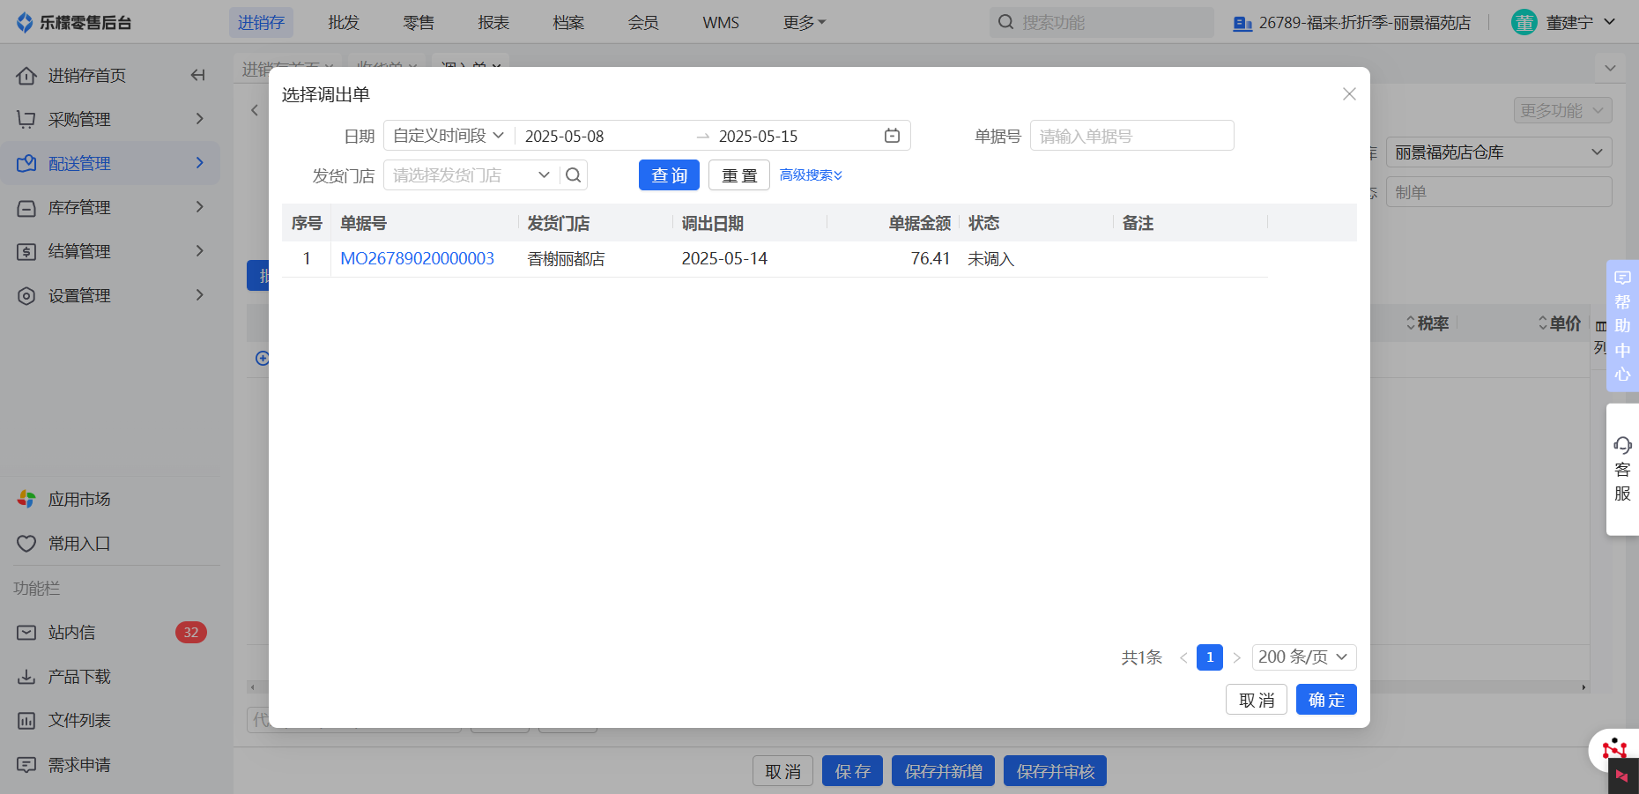Click the 保存并审核 button
This screenshot has width=1639, height=794.
[x=1055, y=771]
